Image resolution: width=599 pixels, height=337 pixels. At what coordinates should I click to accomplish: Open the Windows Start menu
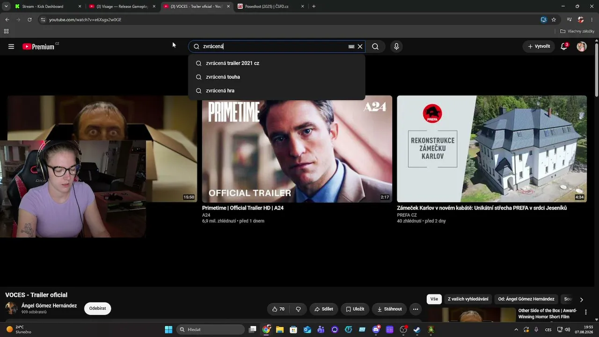(x=168, y=330)
